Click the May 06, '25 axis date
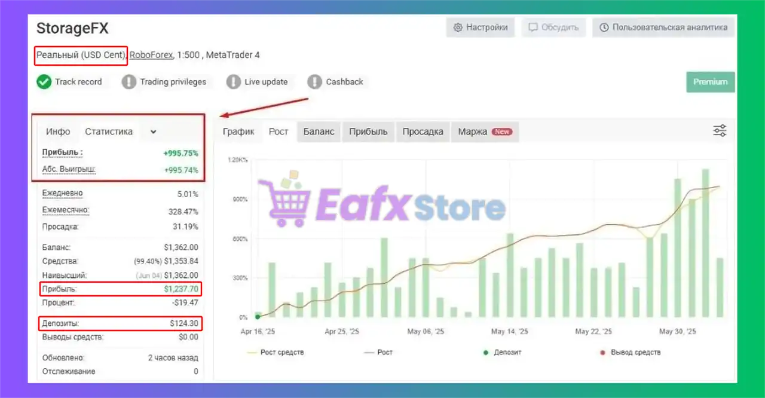This screenshot has height=398, width=765. pos(424,332)
